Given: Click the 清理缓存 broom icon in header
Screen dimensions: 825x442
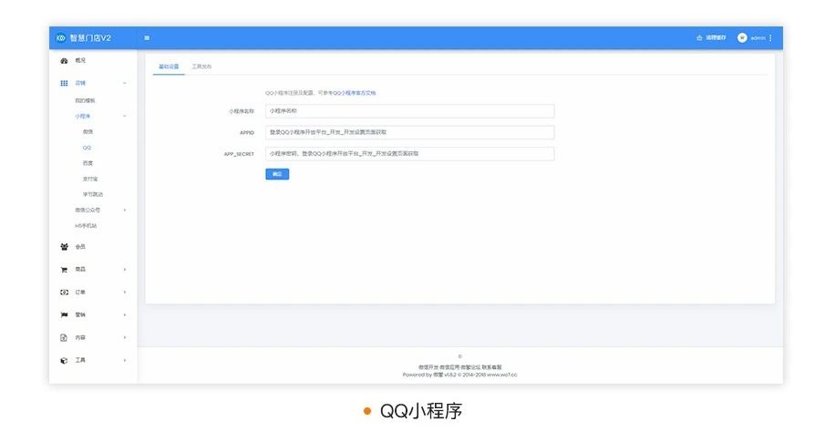Looking at the screenshot, I should pyautogui.click(x=699, y=38).
